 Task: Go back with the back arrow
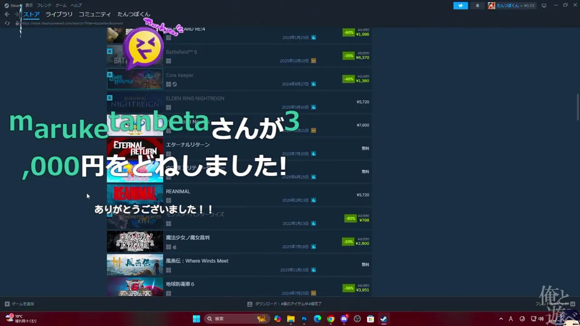tap(7, 14)
